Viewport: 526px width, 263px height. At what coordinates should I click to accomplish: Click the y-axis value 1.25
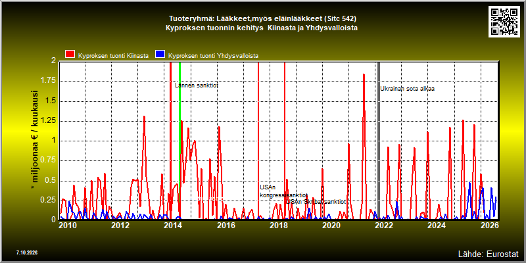pyautogui.click(x=49, y=121)
